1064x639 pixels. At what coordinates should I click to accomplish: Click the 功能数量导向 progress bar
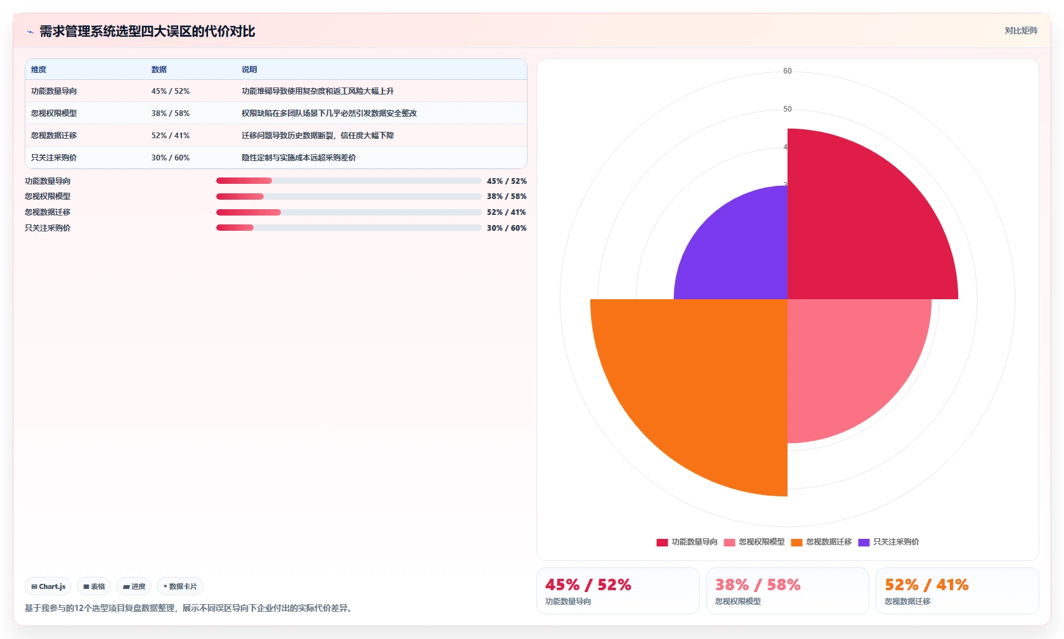click(349, 181)
